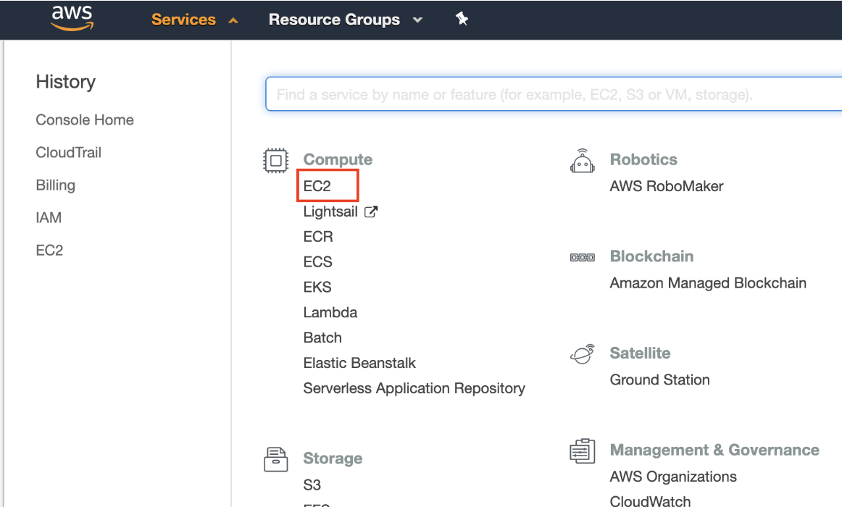Click the Satellite dish icon
The width and height of the screenshot is (842, 507).
coord(583,353)
